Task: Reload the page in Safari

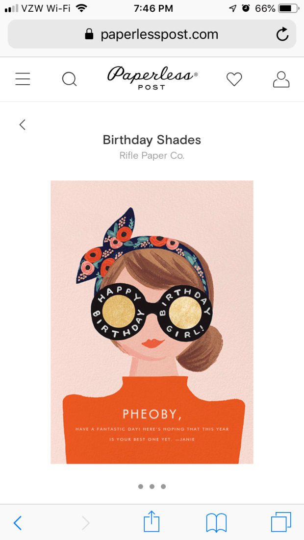Action: [282, 34]
